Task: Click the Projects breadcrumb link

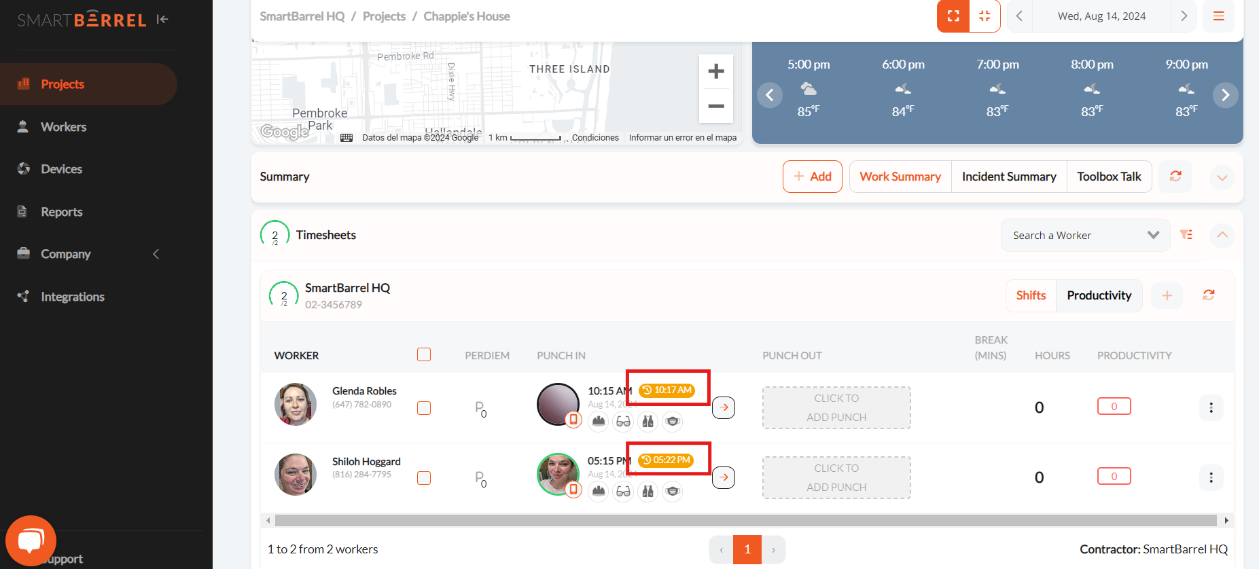Action: (x=384, y=16)
